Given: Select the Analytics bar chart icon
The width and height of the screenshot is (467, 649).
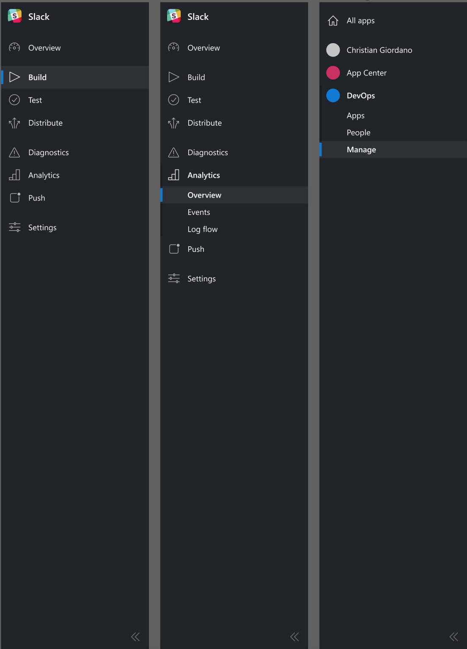Looking at the screenshot, I should tap(14, 175).
